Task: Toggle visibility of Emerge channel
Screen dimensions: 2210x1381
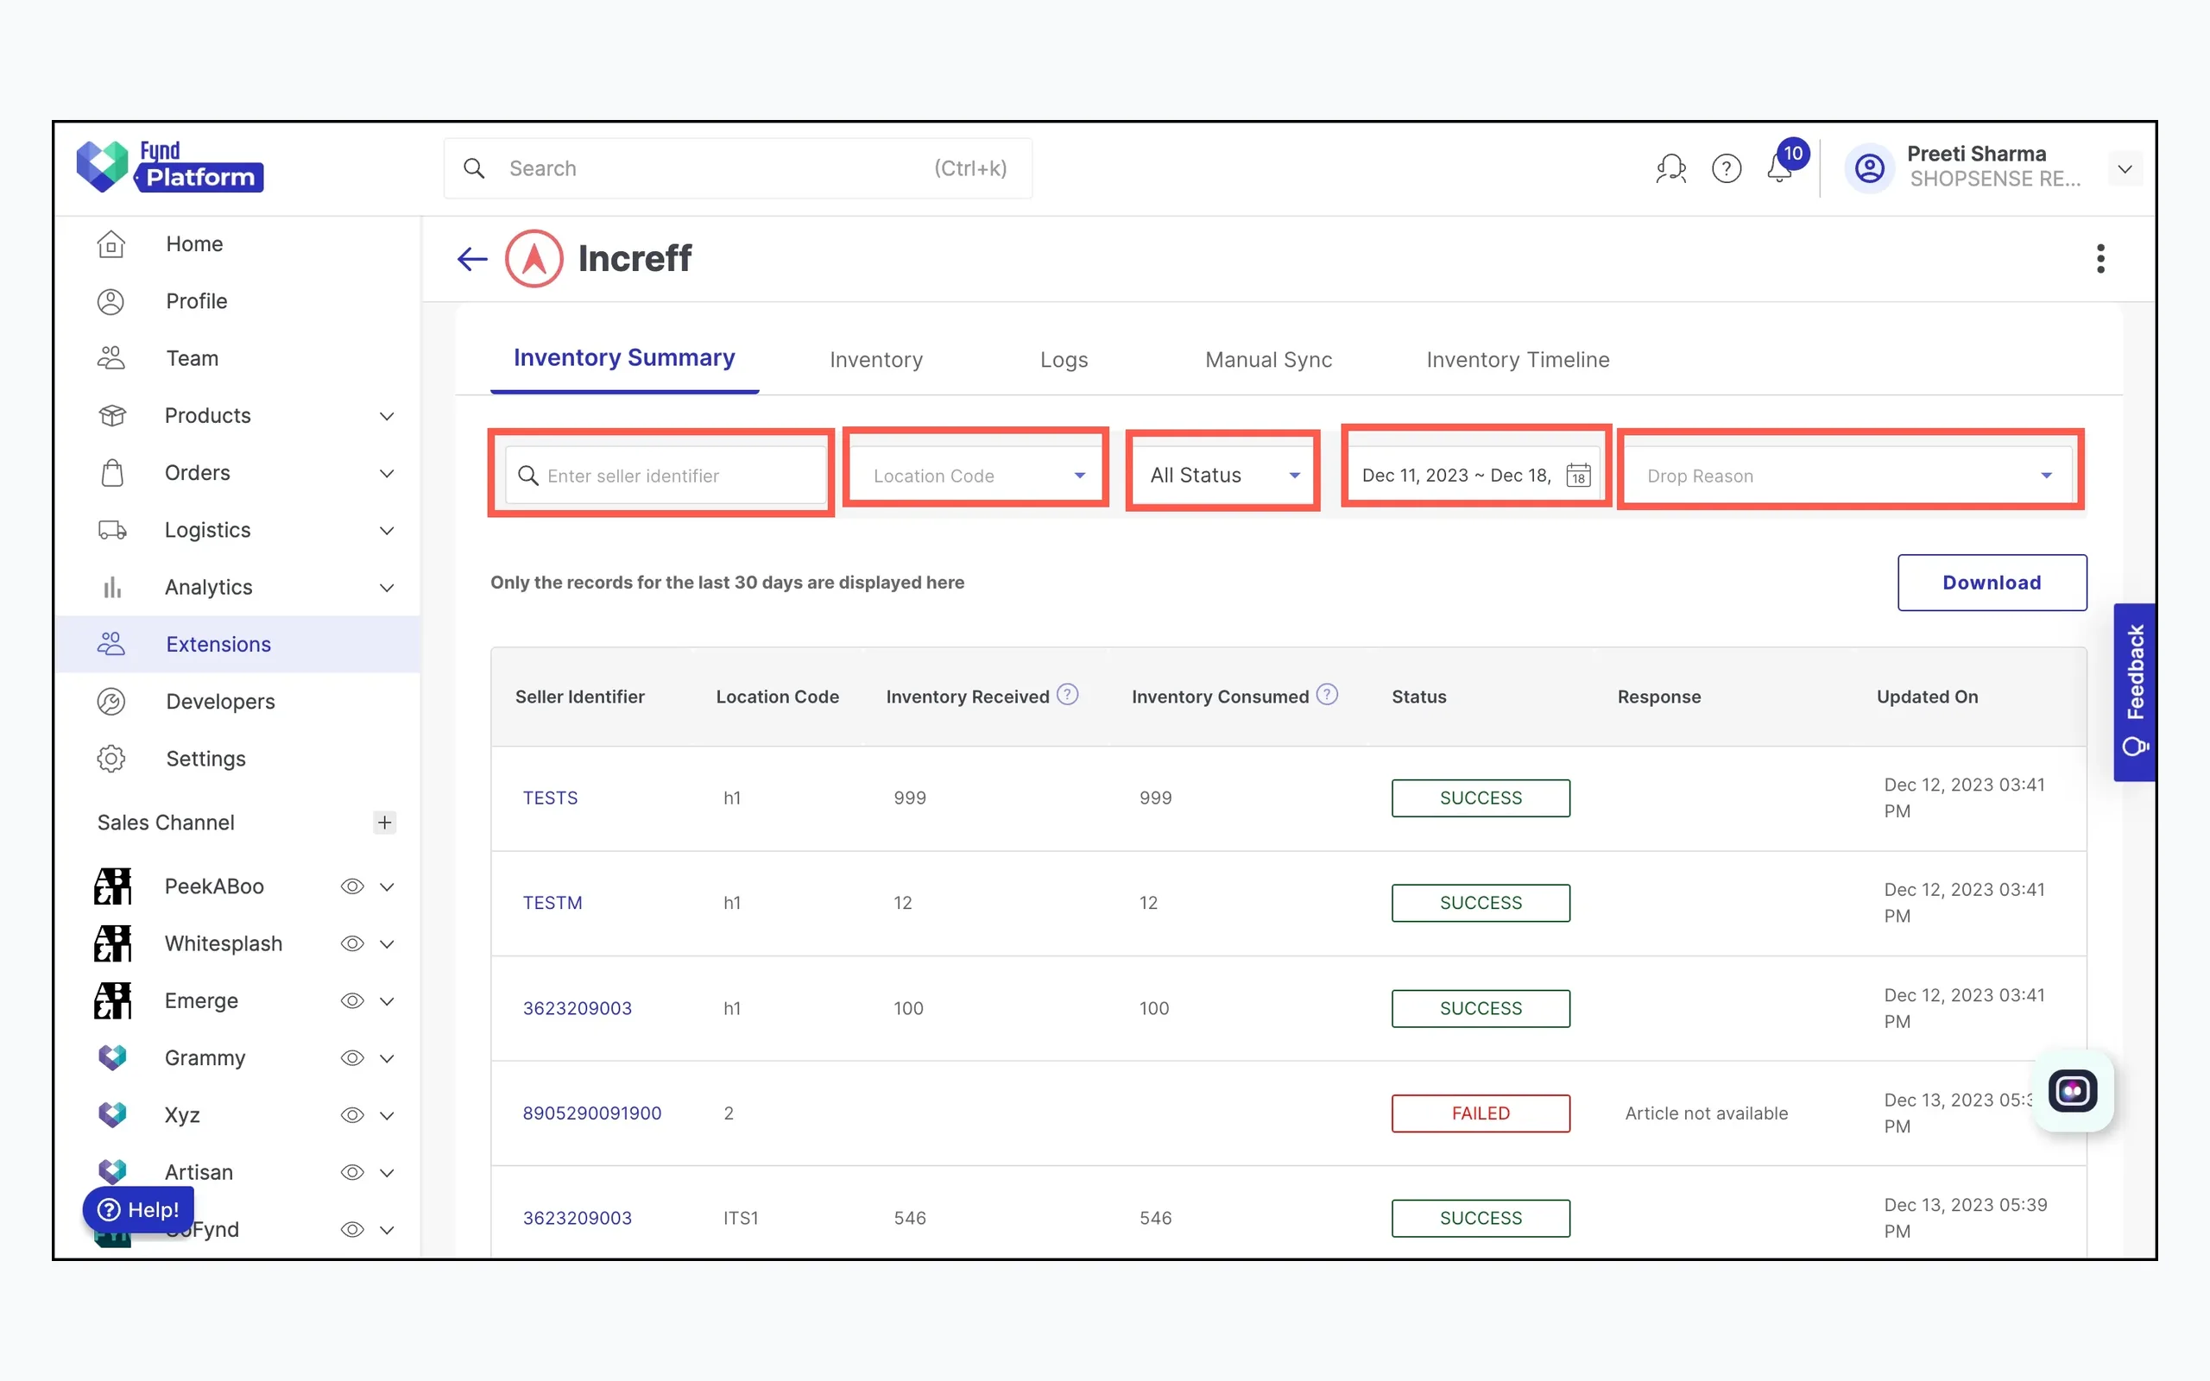Action: click(352, 1001)
